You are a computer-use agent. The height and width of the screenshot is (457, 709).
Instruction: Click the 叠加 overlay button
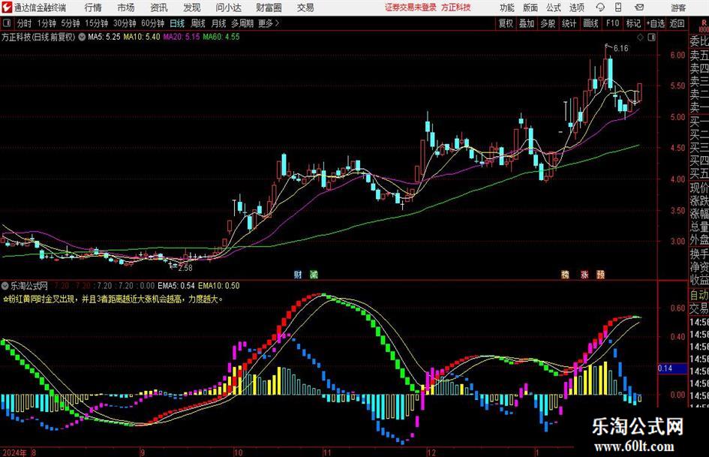[x=527, y=23]
